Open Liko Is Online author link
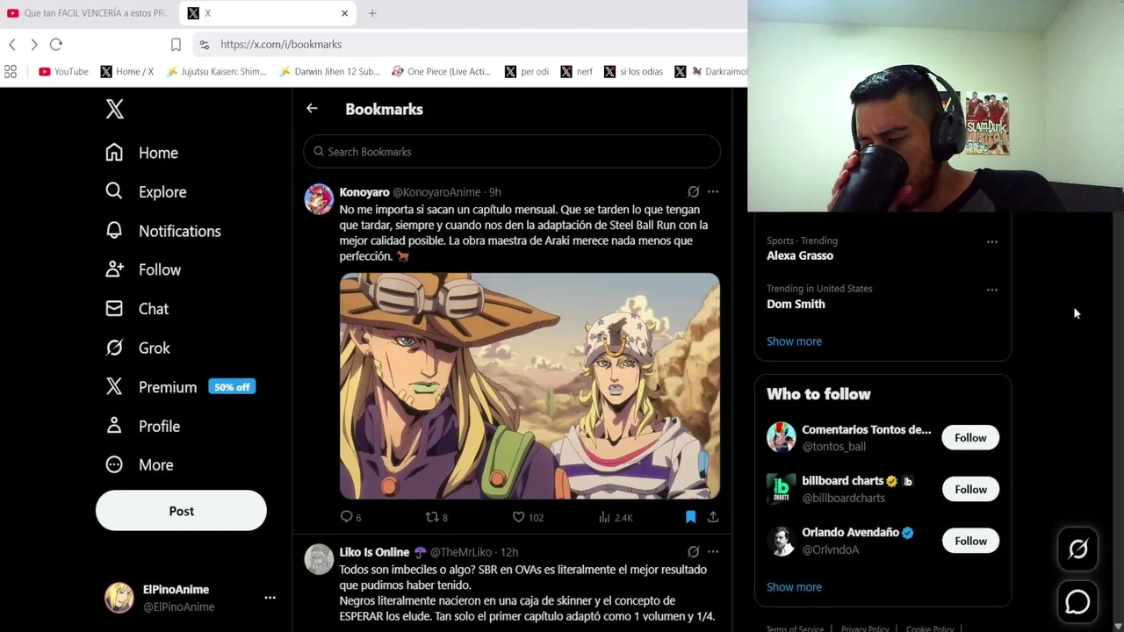The image size is (1124, 632). tap(375, 552)
